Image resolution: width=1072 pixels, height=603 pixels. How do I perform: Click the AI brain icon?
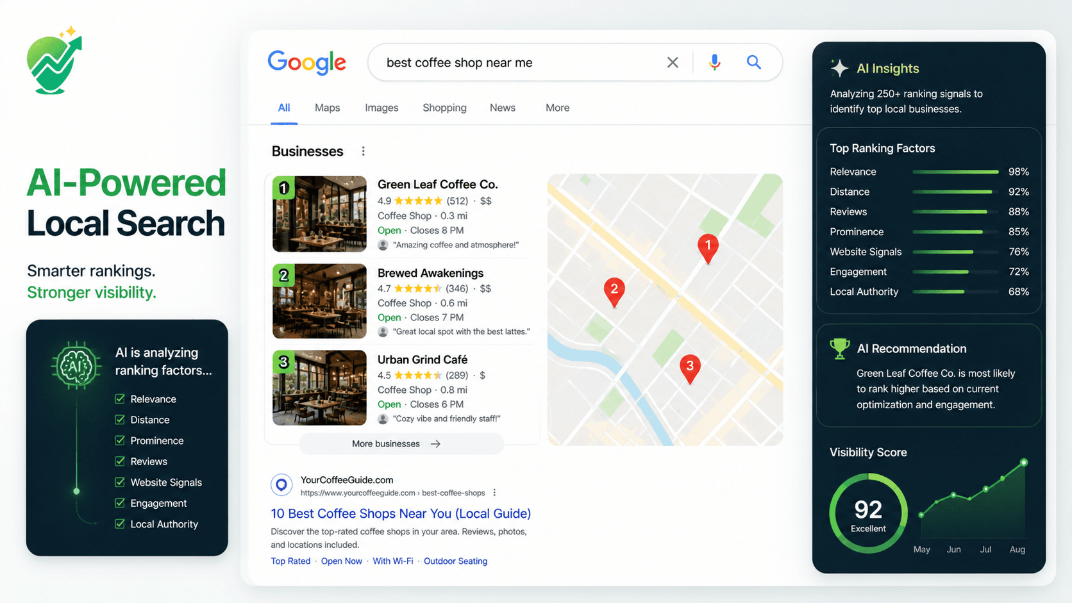click(x=76, y=365)
